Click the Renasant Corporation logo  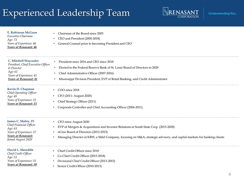pos(181,13)
